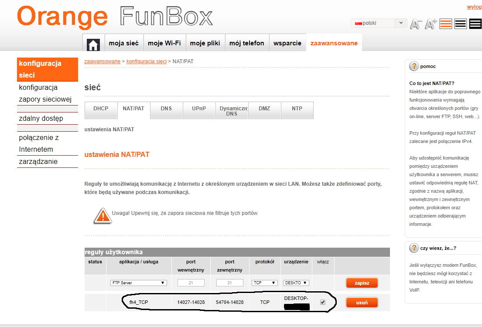Switch to the DNS tab
The width and height of the screenshot is (482, 327).
pos(166,110)
